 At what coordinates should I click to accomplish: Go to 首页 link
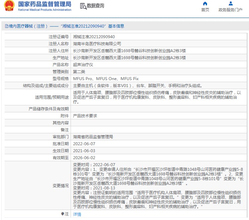coord(205,10)
